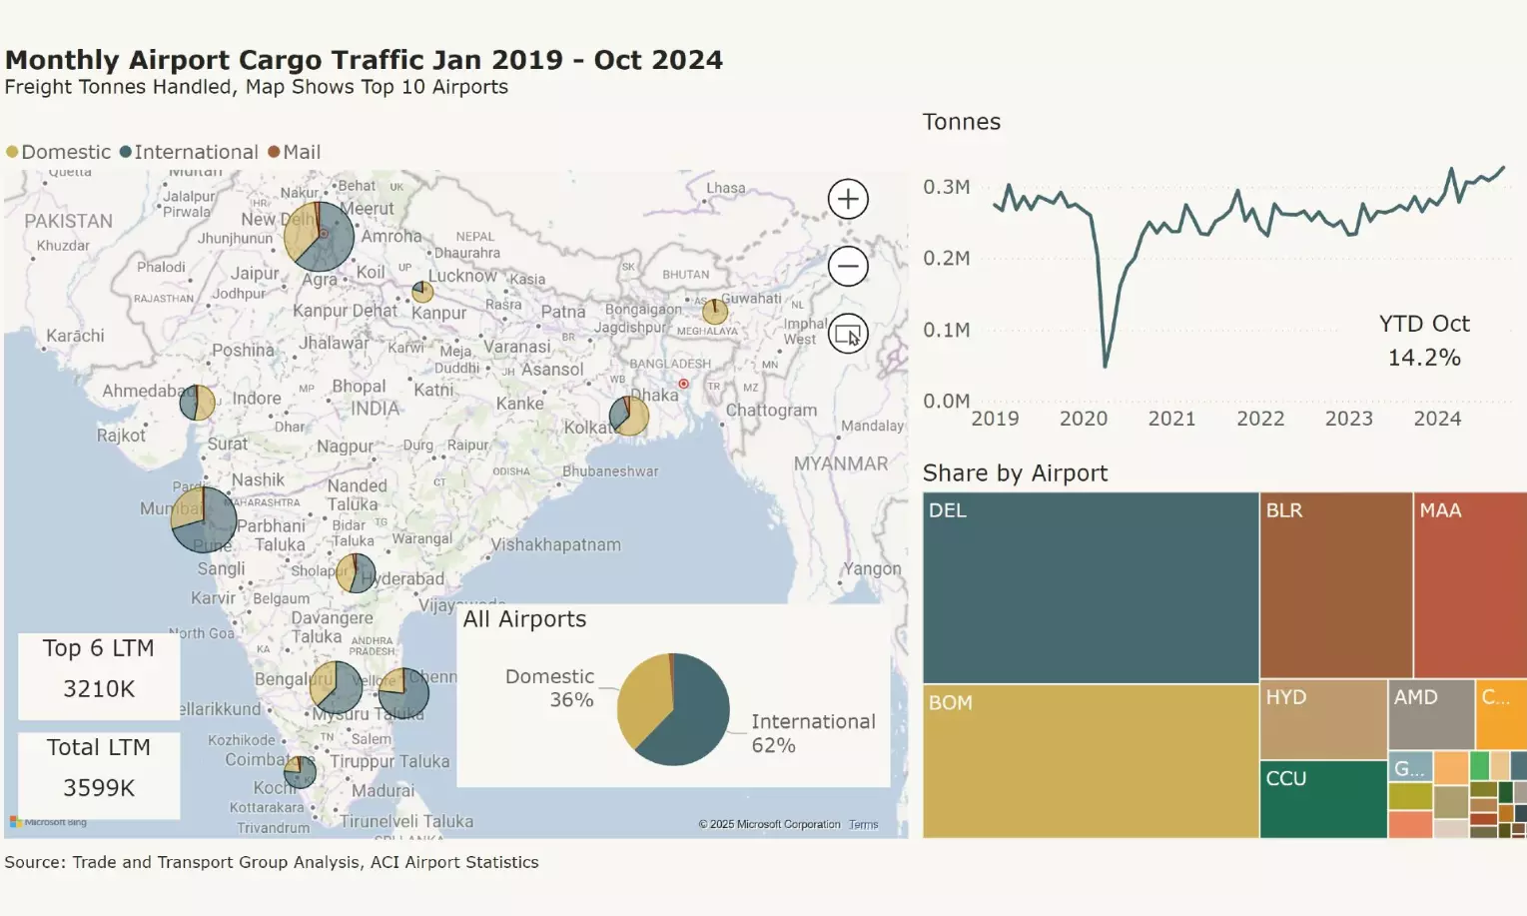Click the 2024 label on the Tonnes axis
This screenshot has width=1527, height=916.
pyautogui.click(x=1437, y=419)
